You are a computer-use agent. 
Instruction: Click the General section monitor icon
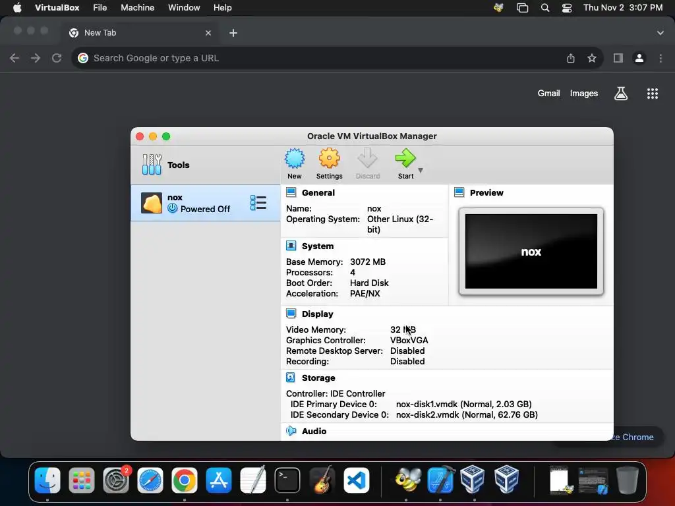(x=291, y=192)
